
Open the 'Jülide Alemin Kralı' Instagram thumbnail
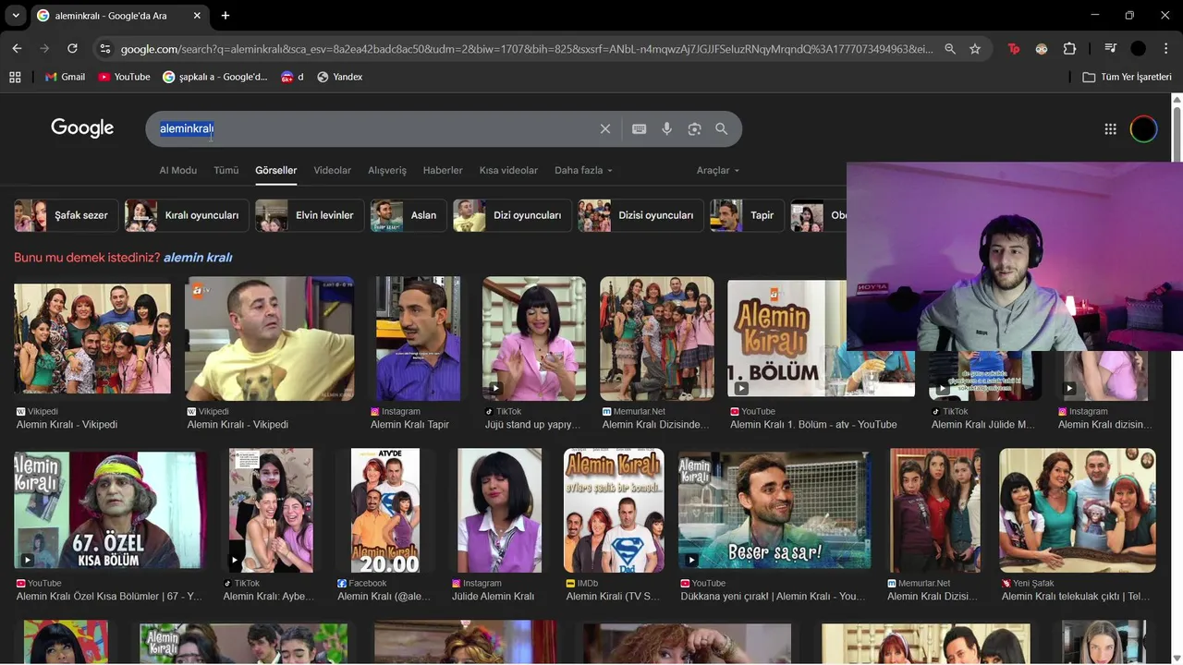click(500, 510)
